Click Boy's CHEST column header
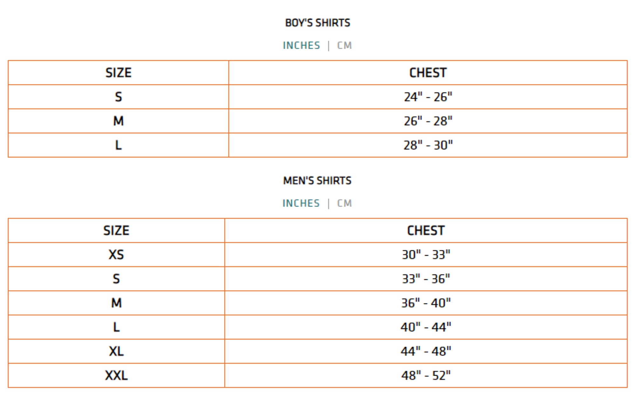 (428, 73)
